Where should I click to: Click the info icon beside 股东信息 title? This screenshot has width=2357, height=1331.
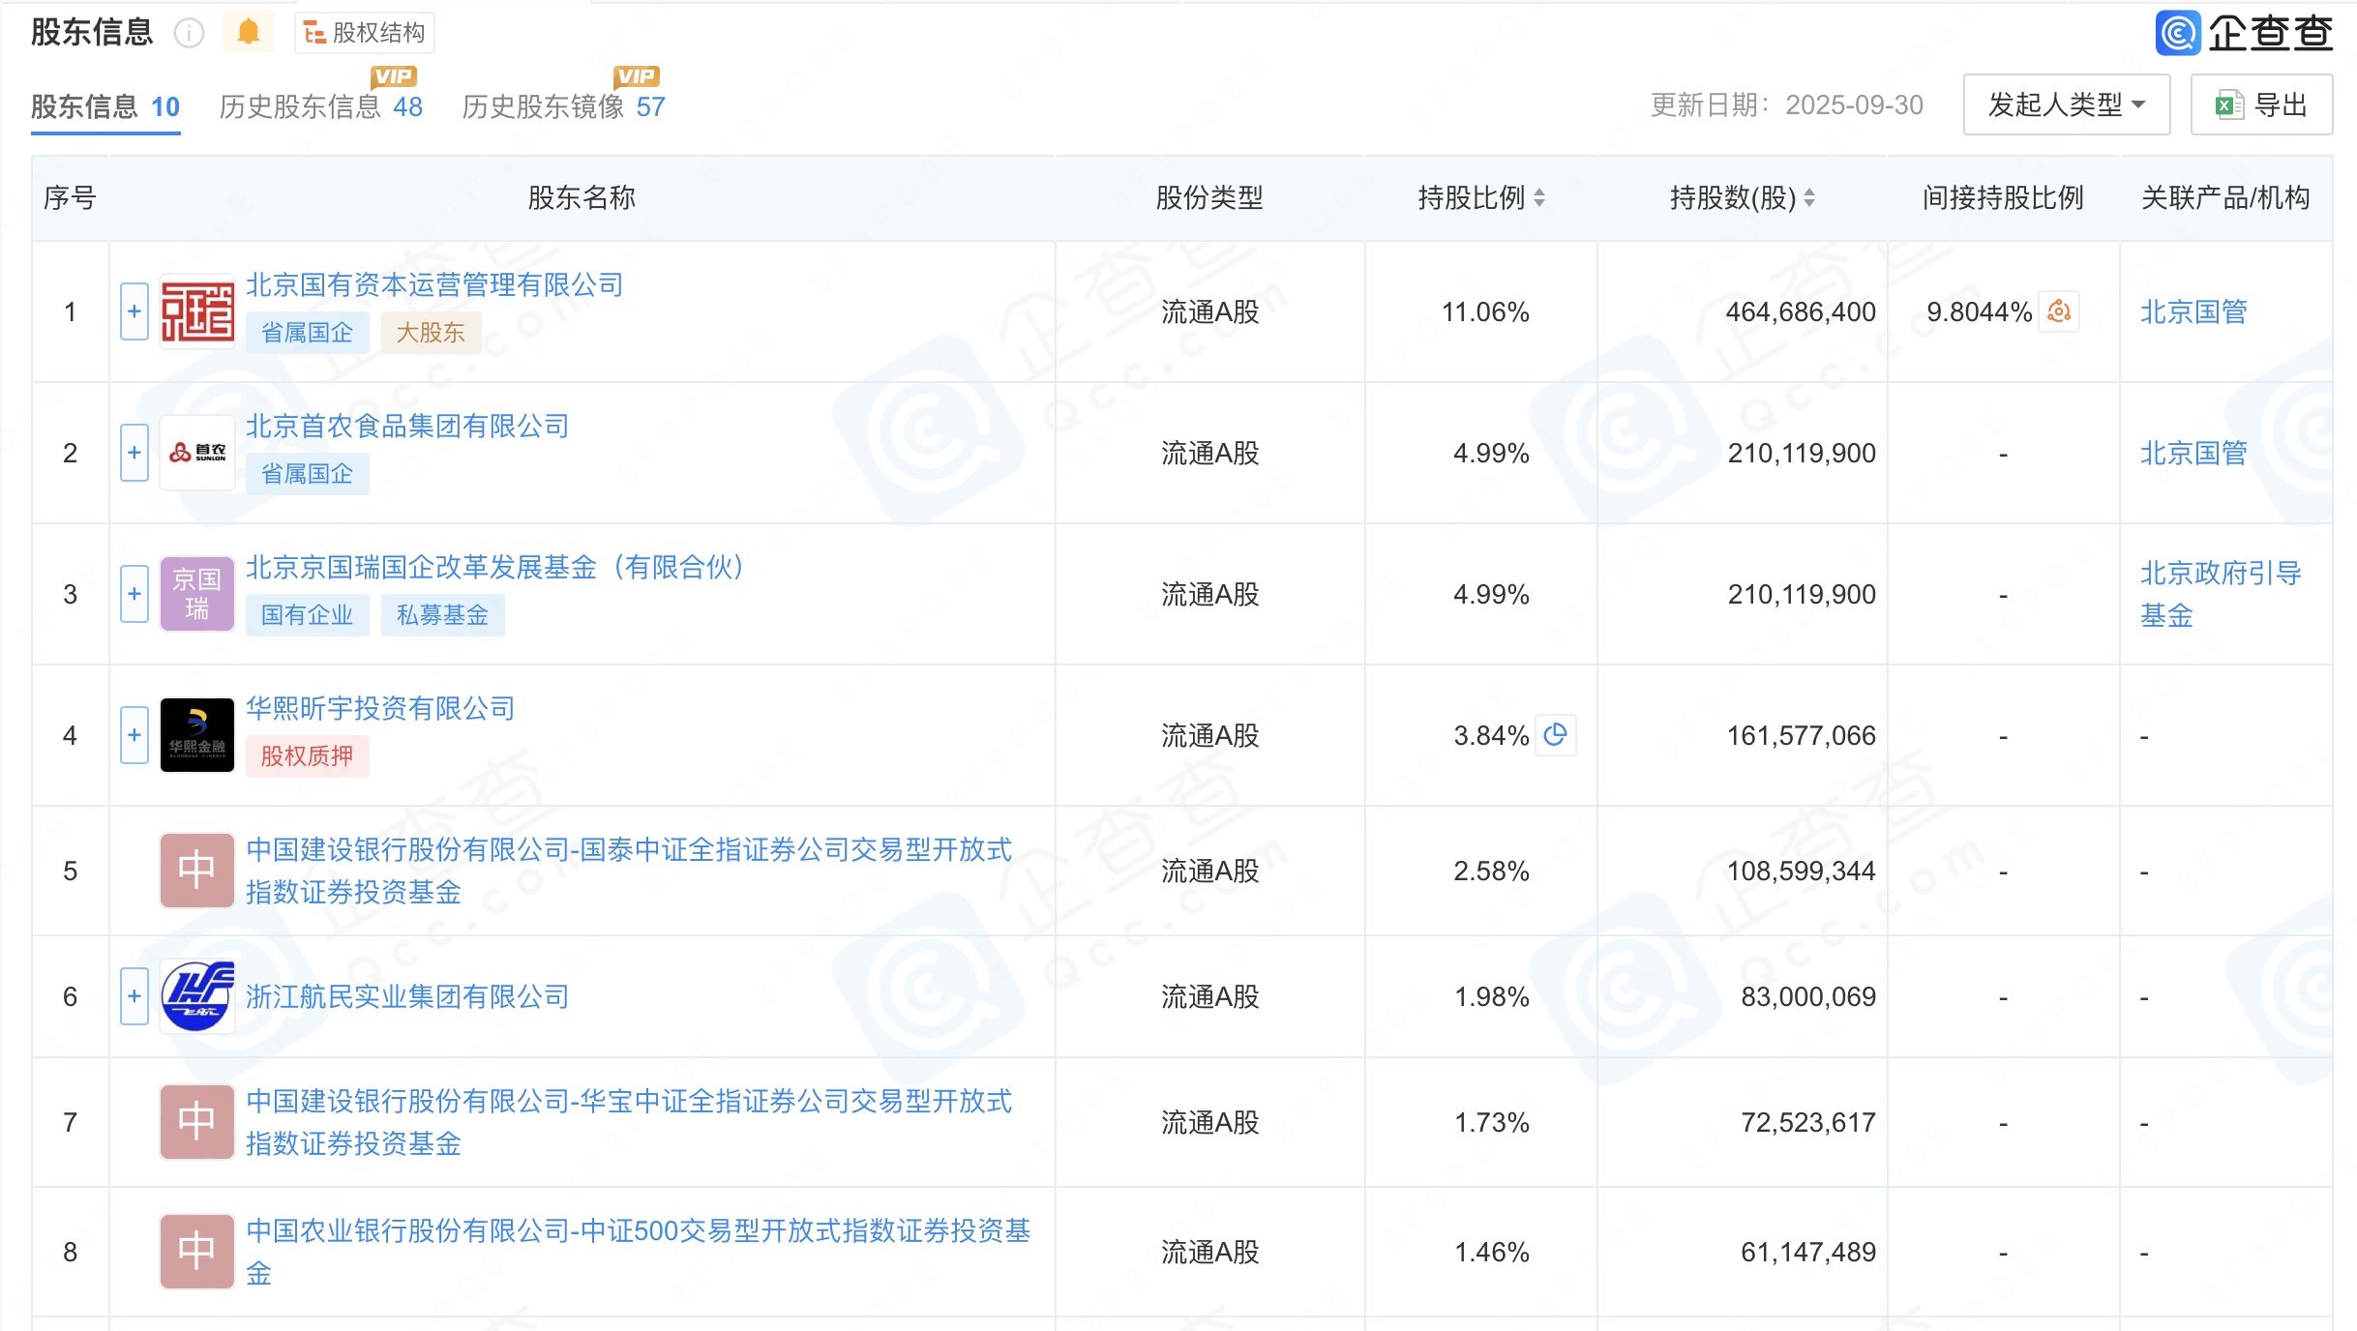click(189, 34)
